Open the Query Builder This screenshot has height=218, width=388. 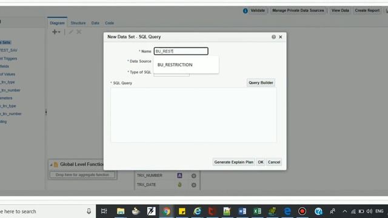click(261, 83)
